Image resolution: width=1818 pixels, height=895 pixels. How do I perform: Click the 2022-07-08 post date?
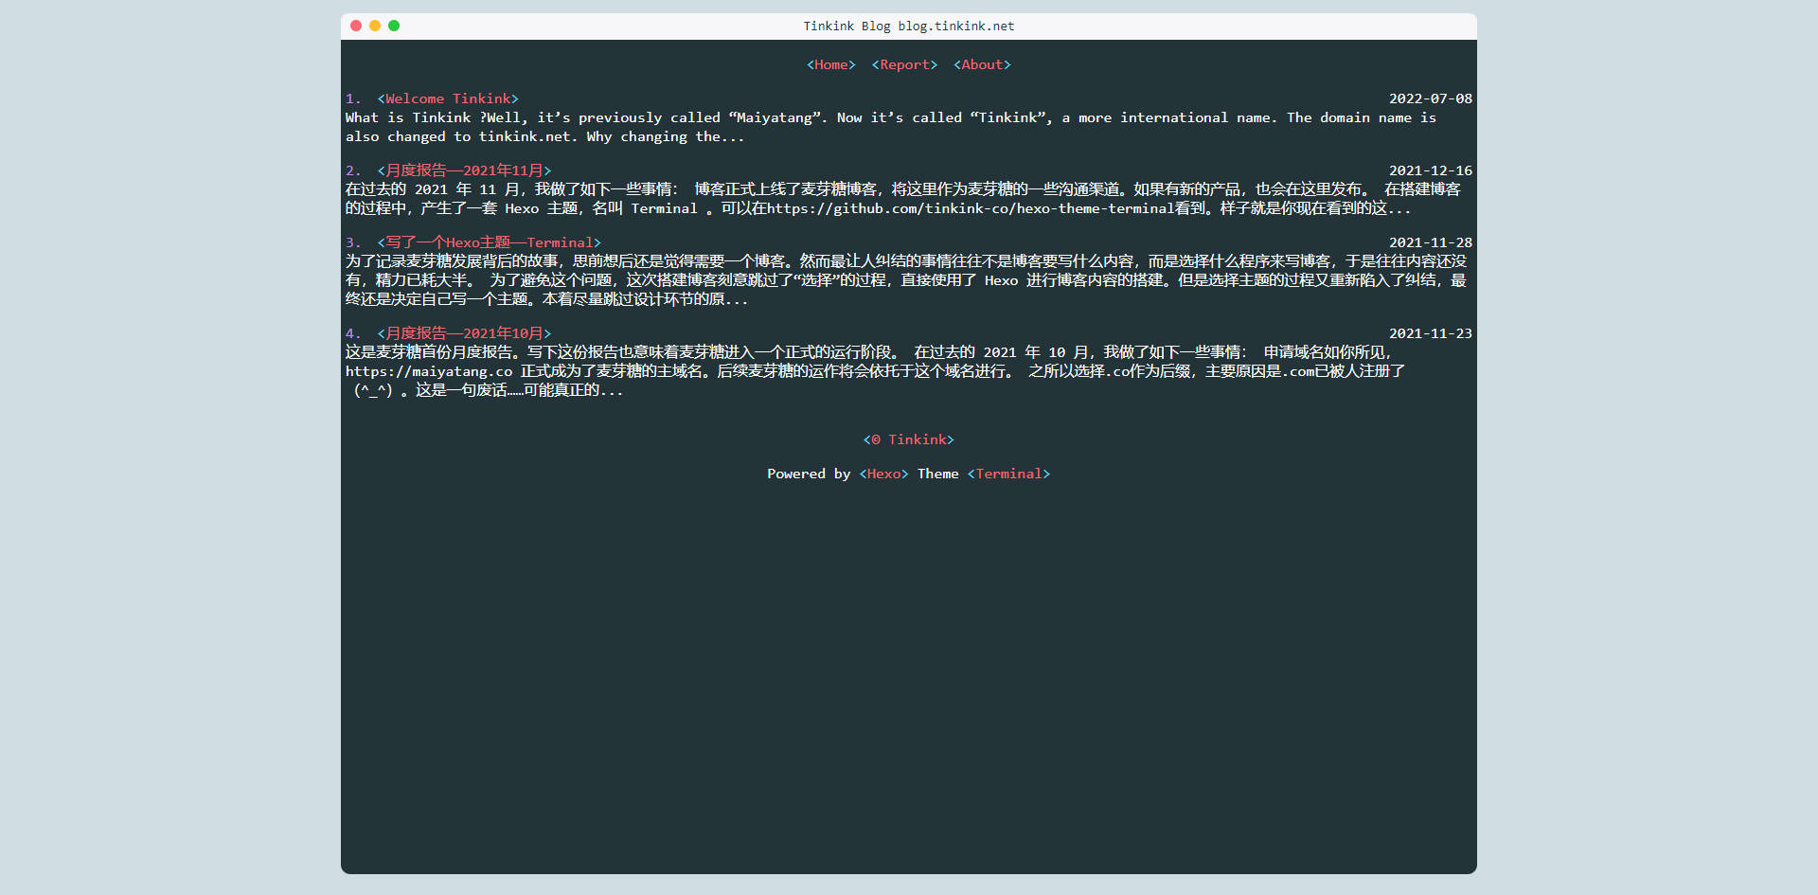(1430, 98)
